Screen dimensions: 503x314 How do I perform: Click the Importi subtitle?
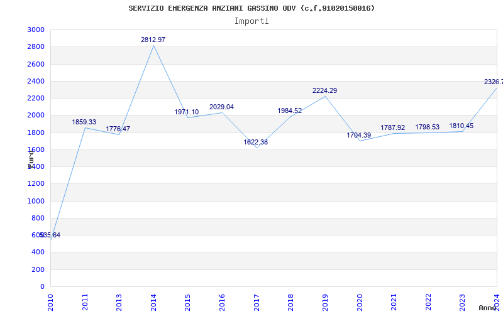pyautogui.click(x=251, y=21)
